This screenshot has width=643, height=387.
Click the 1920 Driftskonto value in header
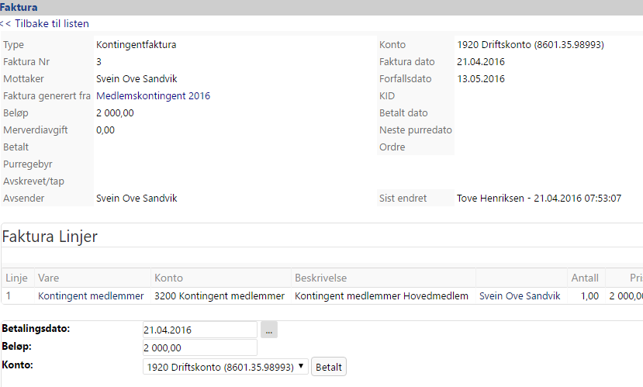pos(530,45)
